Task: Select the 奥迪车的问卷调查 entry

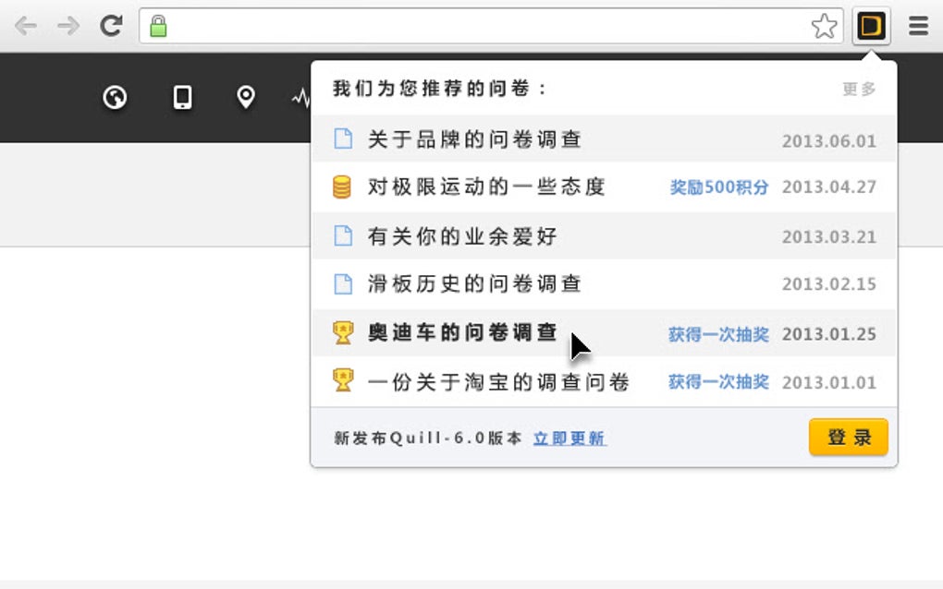Action: pyautogui.click(x=462, y=333)
